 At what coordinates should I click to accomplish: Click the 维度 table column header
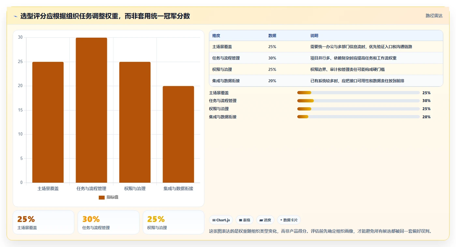pyautogui.click(x=216, y=36)
